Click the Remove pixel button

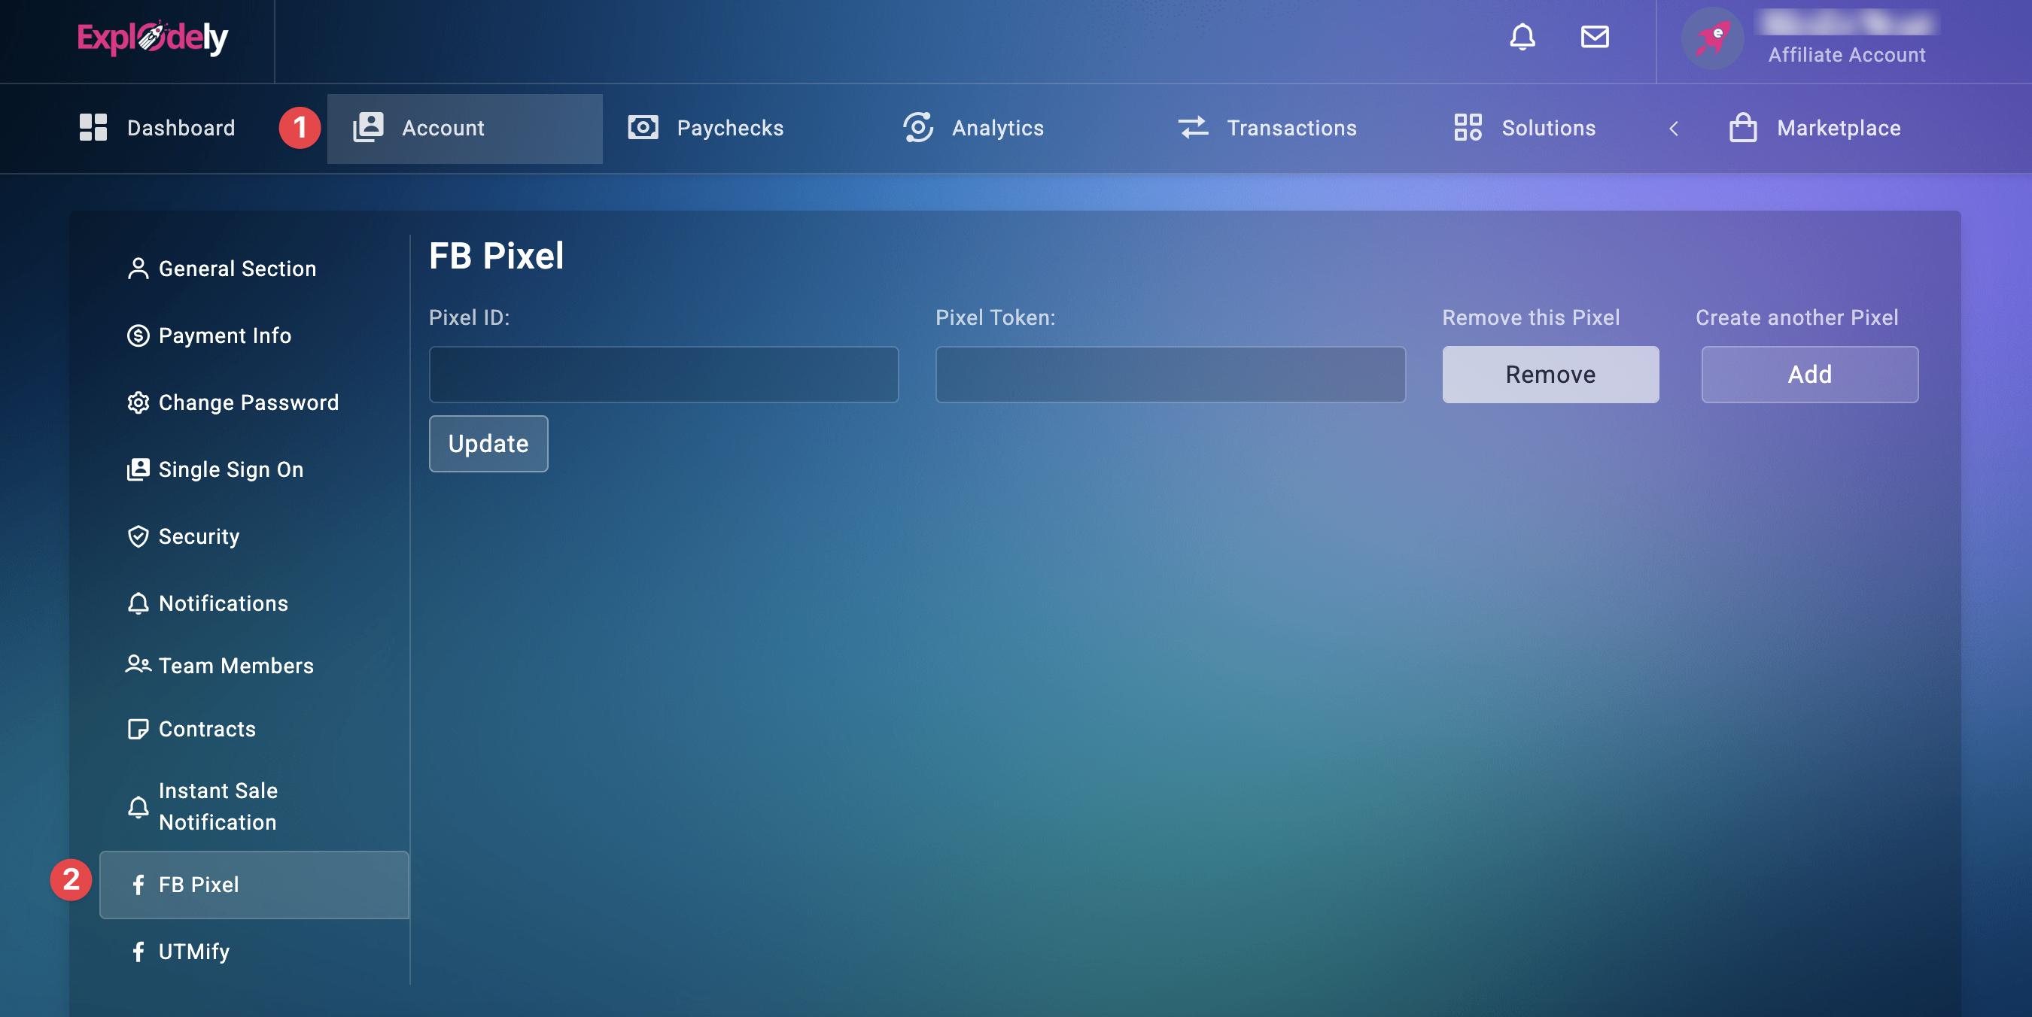[1550, 375]
